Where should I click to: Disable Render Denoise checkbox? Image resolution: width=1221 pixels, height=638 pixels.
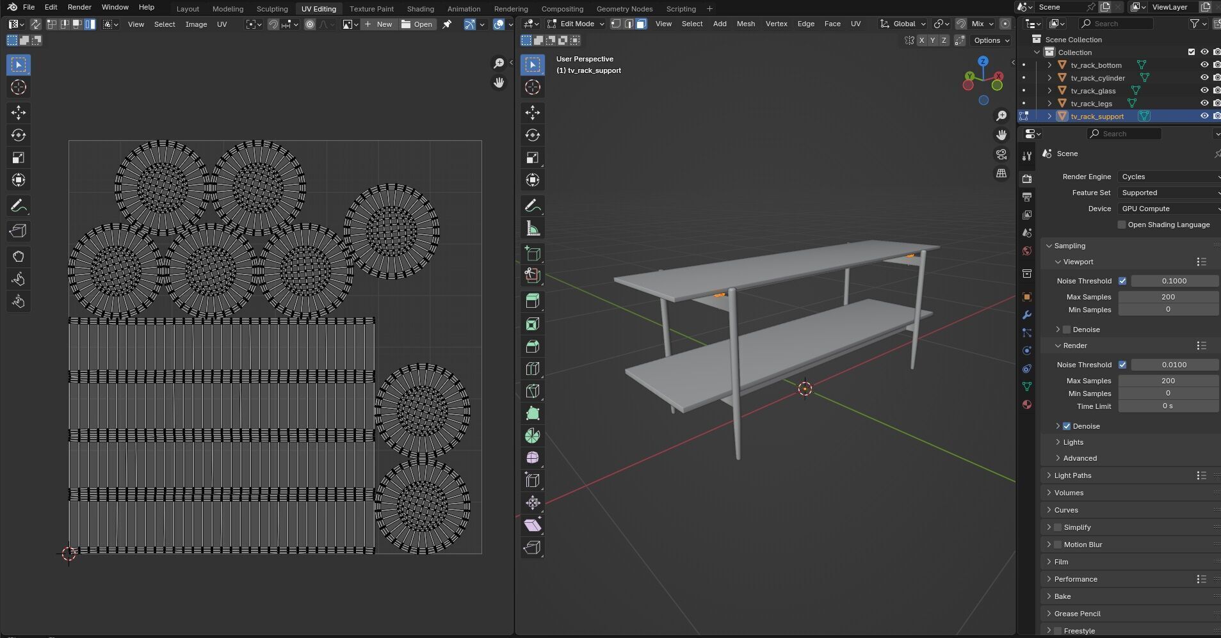1067,426
